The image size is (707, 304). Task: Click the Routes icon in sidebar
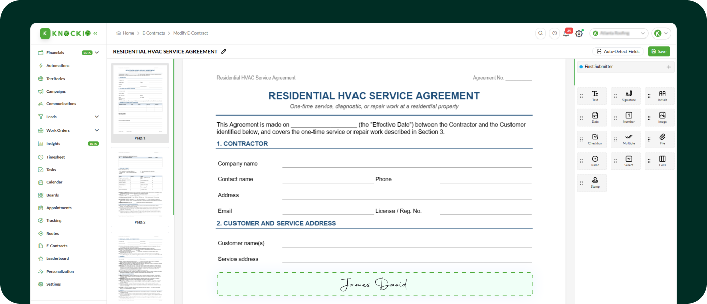point(41,234)
